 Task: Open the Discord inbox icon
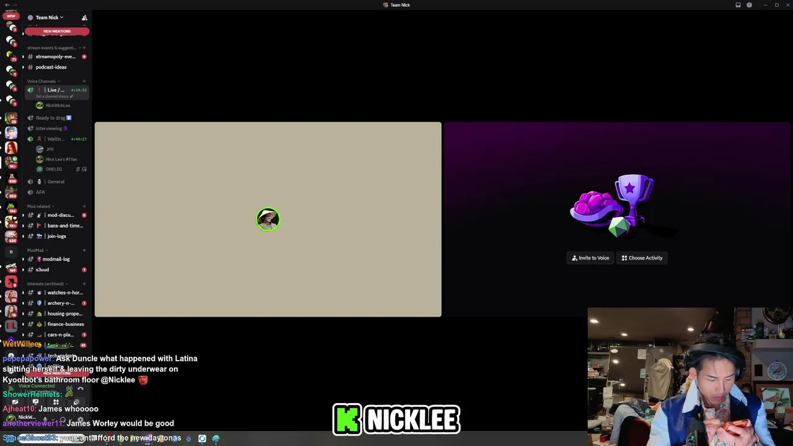(738, 5)
